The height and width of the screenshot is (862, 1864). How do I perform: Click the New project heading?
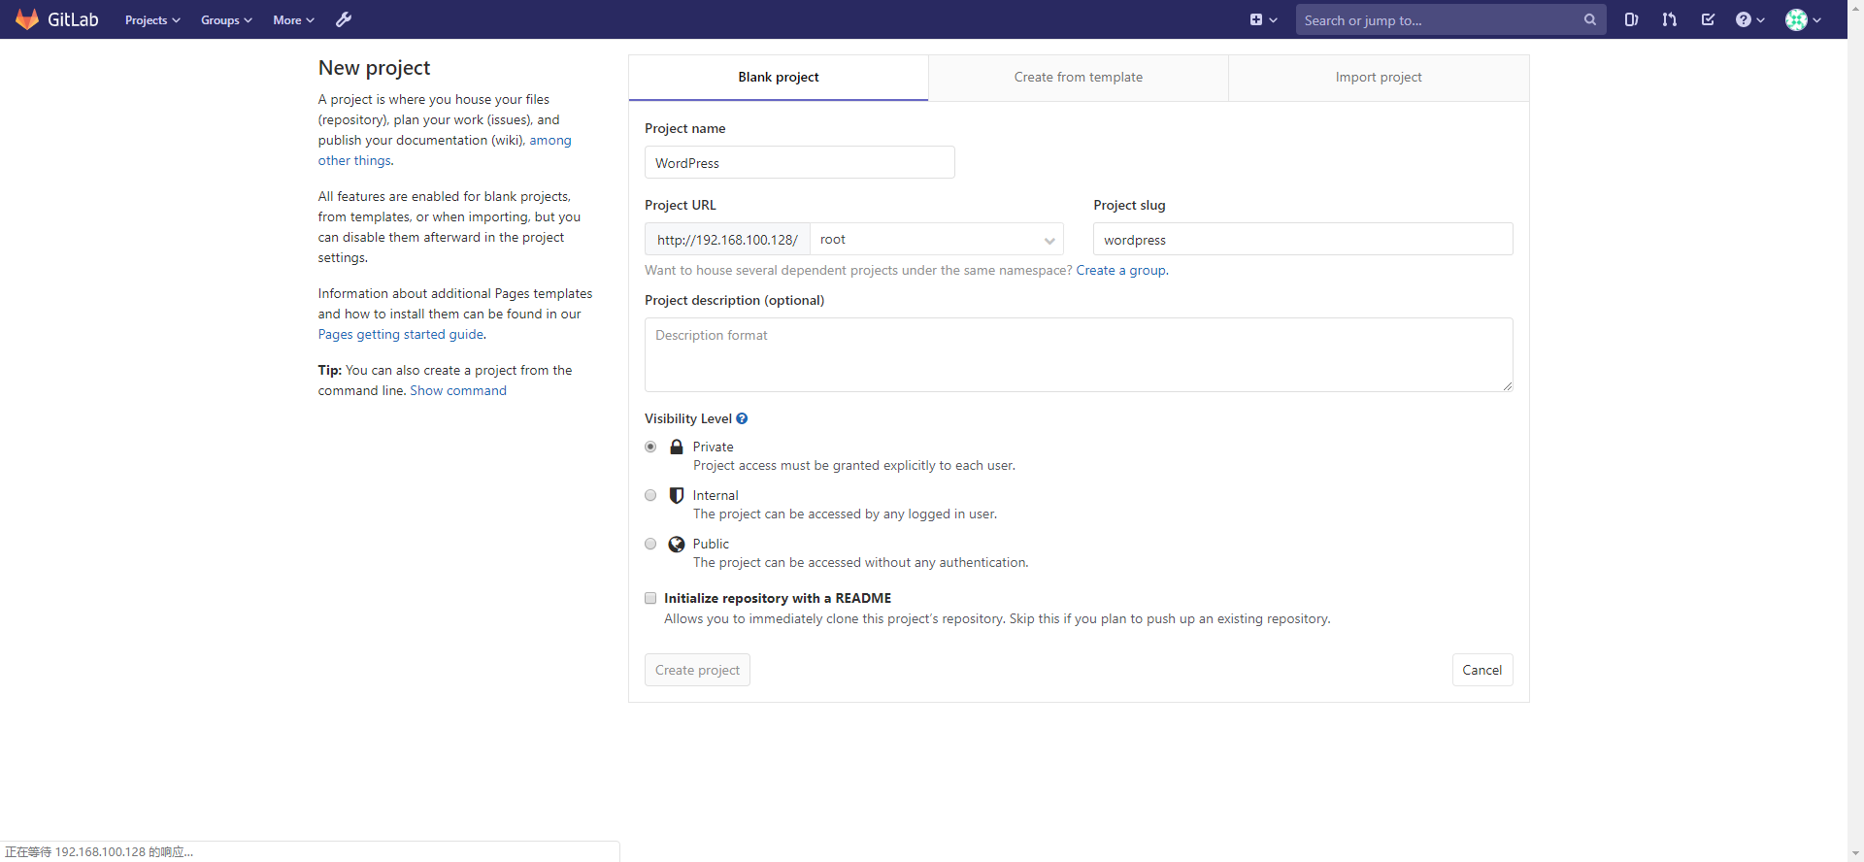(x=374, y=68)
